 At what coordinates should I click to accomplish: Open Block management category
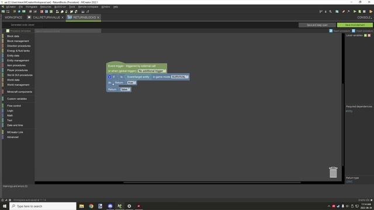pos(18,41)
